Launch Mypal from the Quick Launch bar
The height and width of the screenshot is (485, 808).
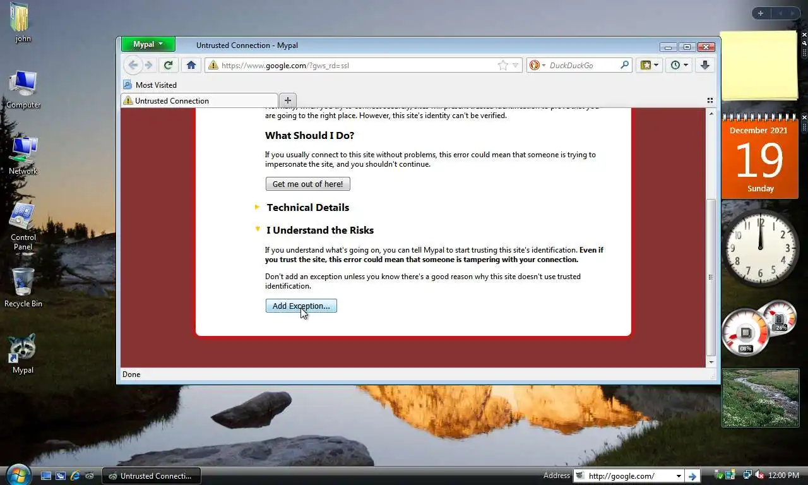(x=90, y=476)
